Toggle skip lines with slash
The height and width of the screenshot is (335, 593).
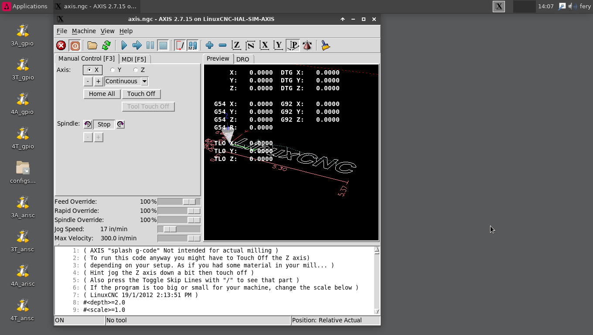pos(180,45)
